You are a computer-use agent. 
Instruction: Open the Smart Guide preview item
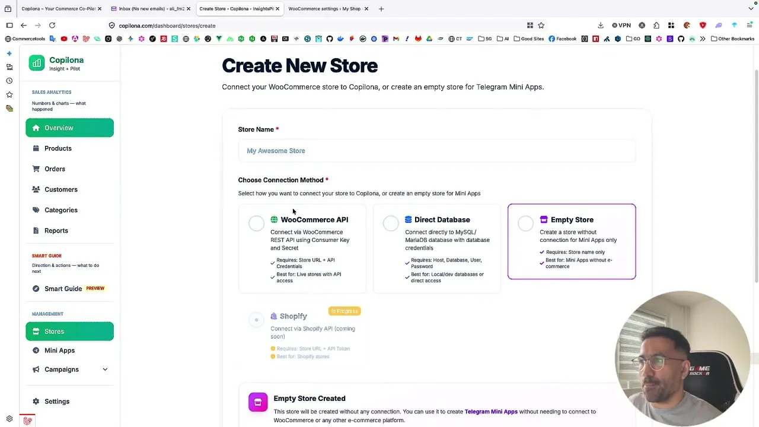pos(69,289)
